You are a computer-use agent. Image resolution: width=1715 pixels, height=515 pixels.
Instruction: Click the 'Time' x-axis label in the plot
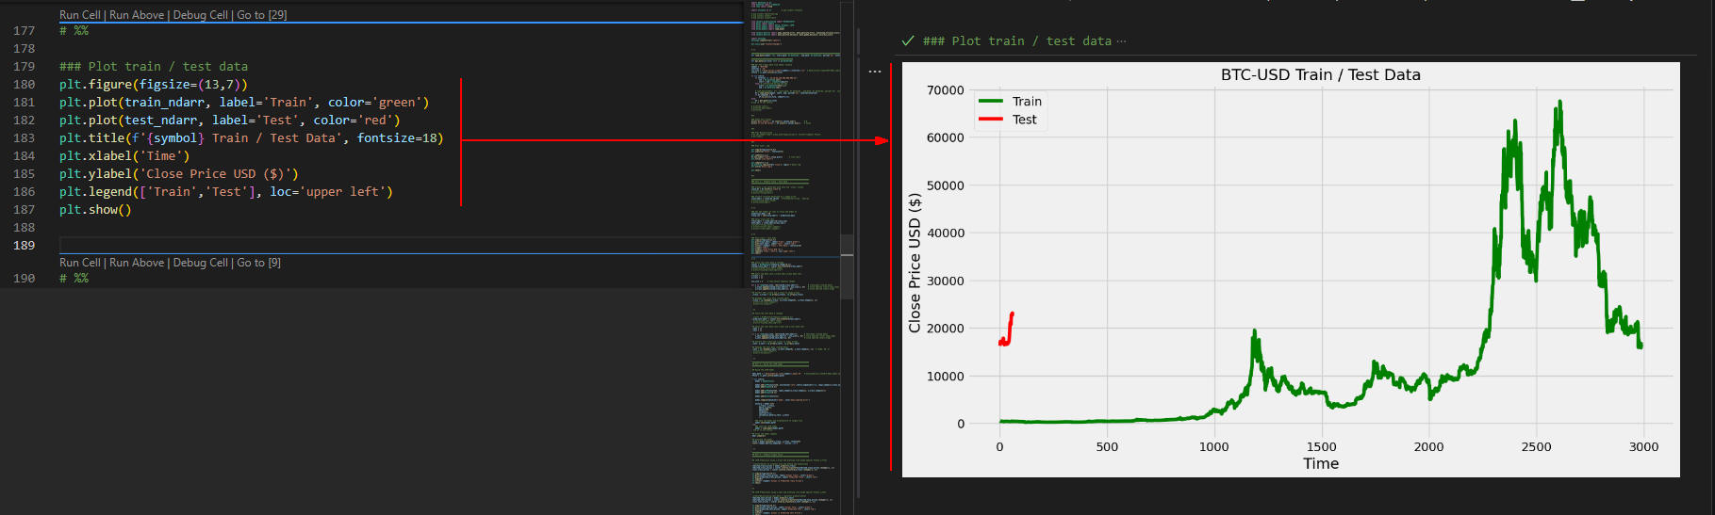tap(1321, 463)
